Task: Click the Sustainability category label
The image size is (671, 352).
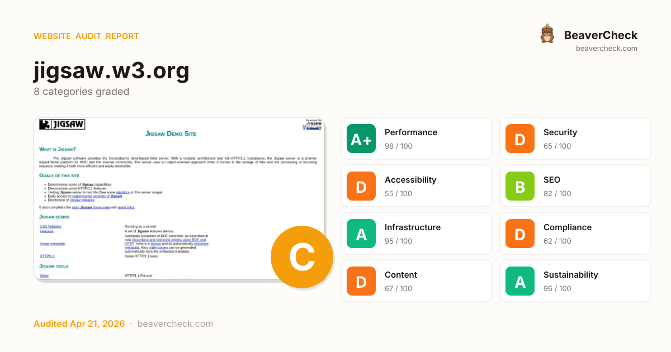Action: [570, 275]
